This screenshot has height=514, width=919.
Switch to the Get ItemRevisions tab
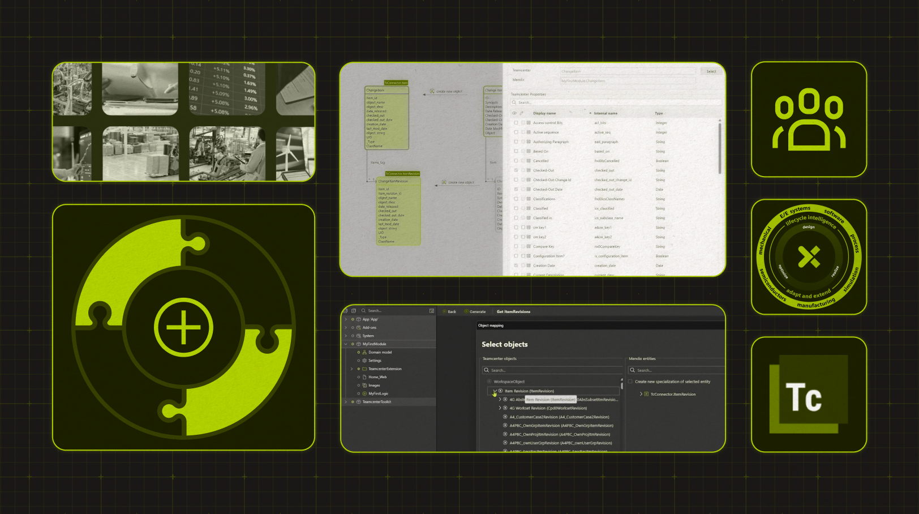pos(513,311)
